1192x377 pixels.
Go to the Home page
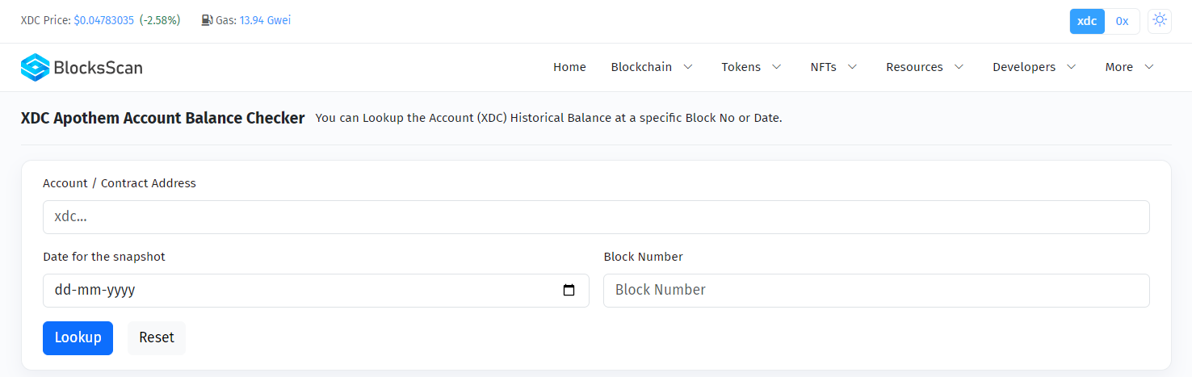[x=569, y=67]
